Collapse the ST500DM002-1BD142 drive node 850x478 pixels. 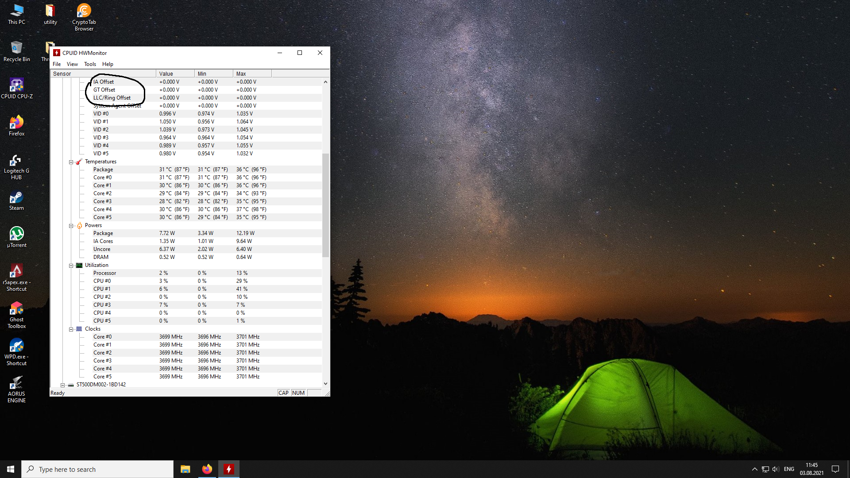62,385
